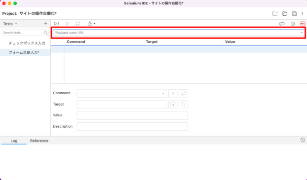Open test execution speed timer control
Viewport: 307px width, 180px height.
click(91, 24)
